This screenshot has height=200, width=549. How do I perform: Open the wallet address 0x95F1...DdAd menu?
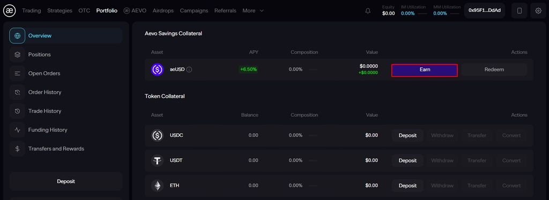(x=484, y=11)
